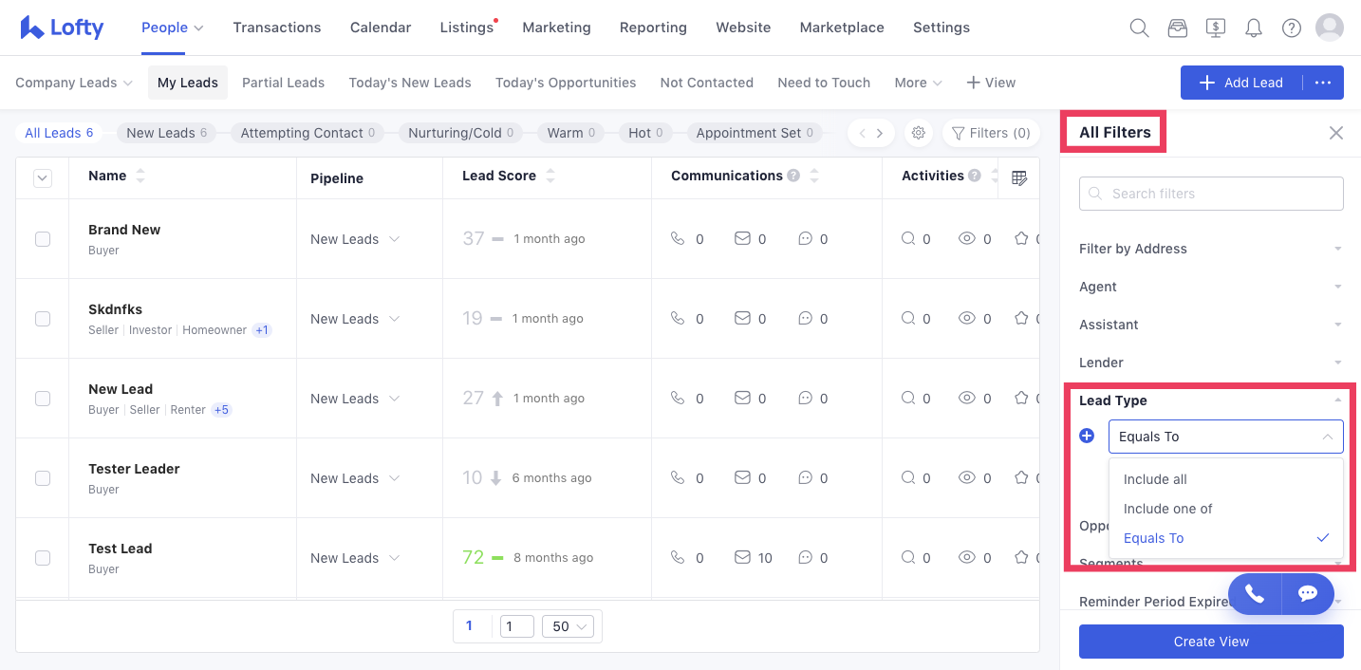
Task: Open more options next to Add Lead
Action: tap(1324, 83)
